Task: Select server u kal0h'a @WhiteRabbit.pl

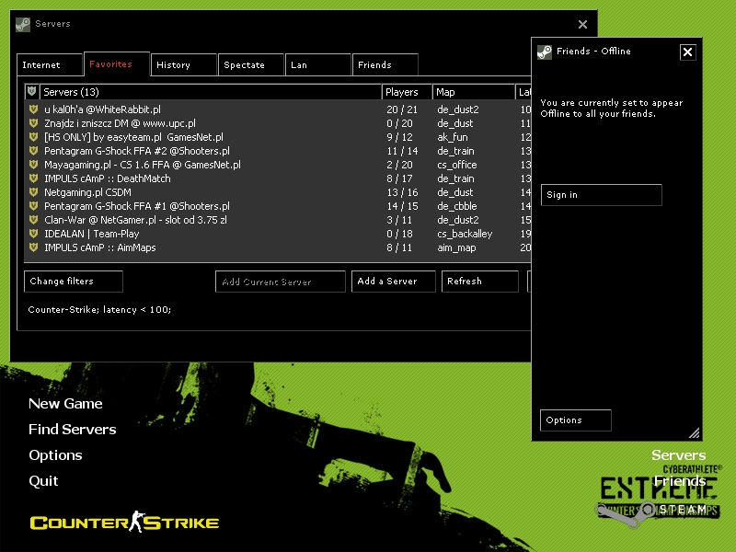Action: pyautogui.click(x=278, y=109)
